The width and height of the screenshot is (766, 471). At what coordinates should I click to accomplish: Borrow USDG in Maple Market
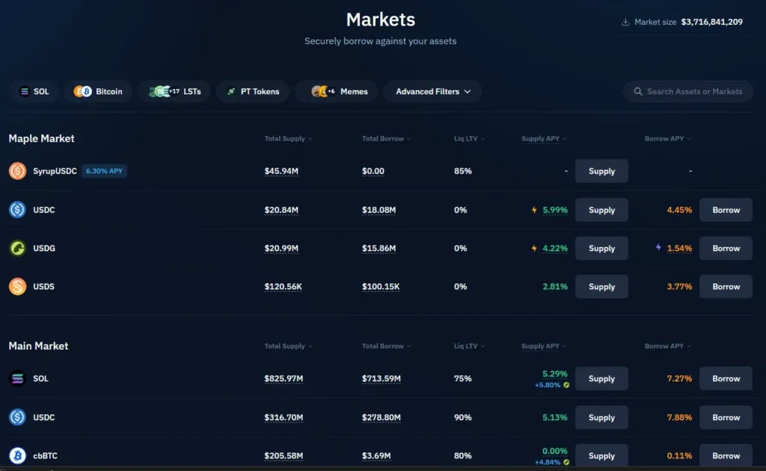coord(726,248)
